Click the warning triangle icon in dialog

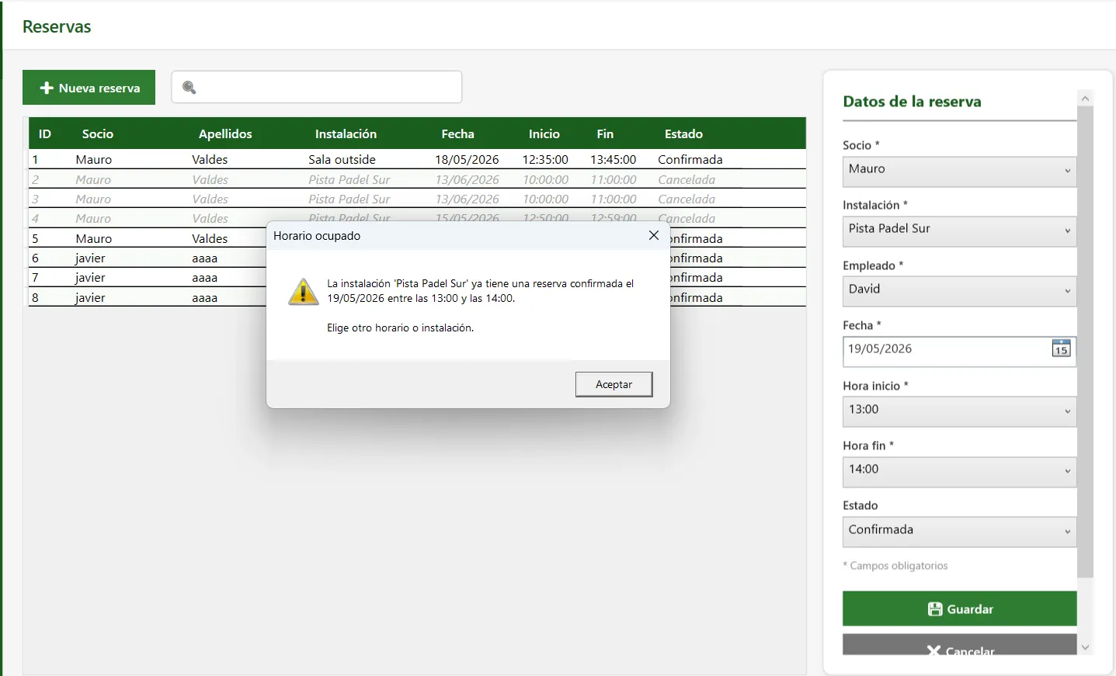(303, 292)
